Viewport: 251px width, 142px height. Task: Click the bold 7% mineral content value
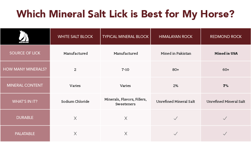[x=226, y=85]
